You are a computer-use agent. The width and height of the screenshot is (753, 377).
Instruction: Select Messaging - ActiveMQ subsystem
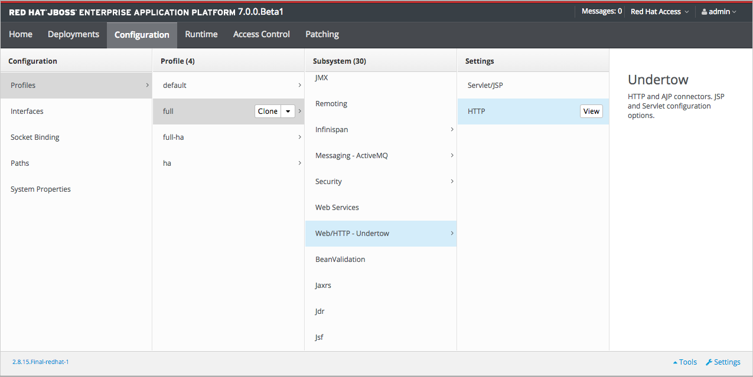381,156
